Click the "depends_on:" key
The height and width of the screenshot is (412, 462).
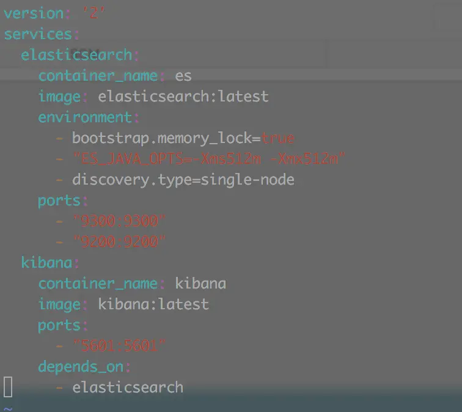click(x=84, y=367)
